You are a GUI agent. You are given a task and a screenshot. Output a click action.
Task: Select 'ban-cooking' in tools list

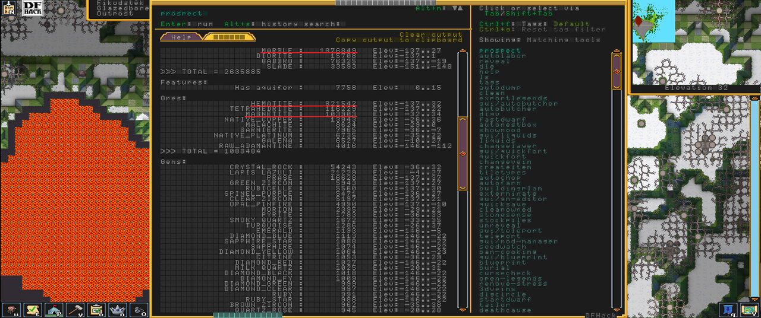(508, 253)
